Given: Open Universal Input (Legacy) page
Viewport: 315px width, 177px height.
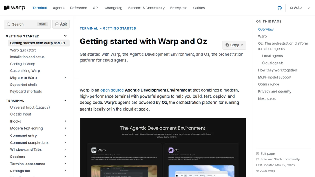Looking at the screenshot, I should pos(30,107).
